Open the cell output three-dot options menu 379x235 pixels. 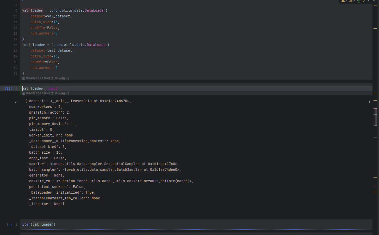pos(369,101)
